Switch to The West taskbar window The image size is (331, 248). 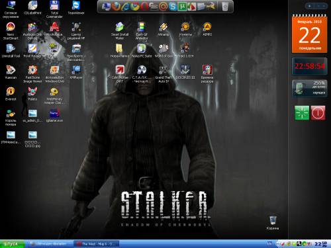(x=96, y=244)
